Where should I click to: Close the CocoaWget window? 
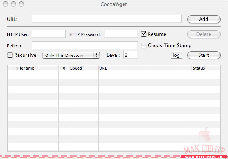pos(6,4)
